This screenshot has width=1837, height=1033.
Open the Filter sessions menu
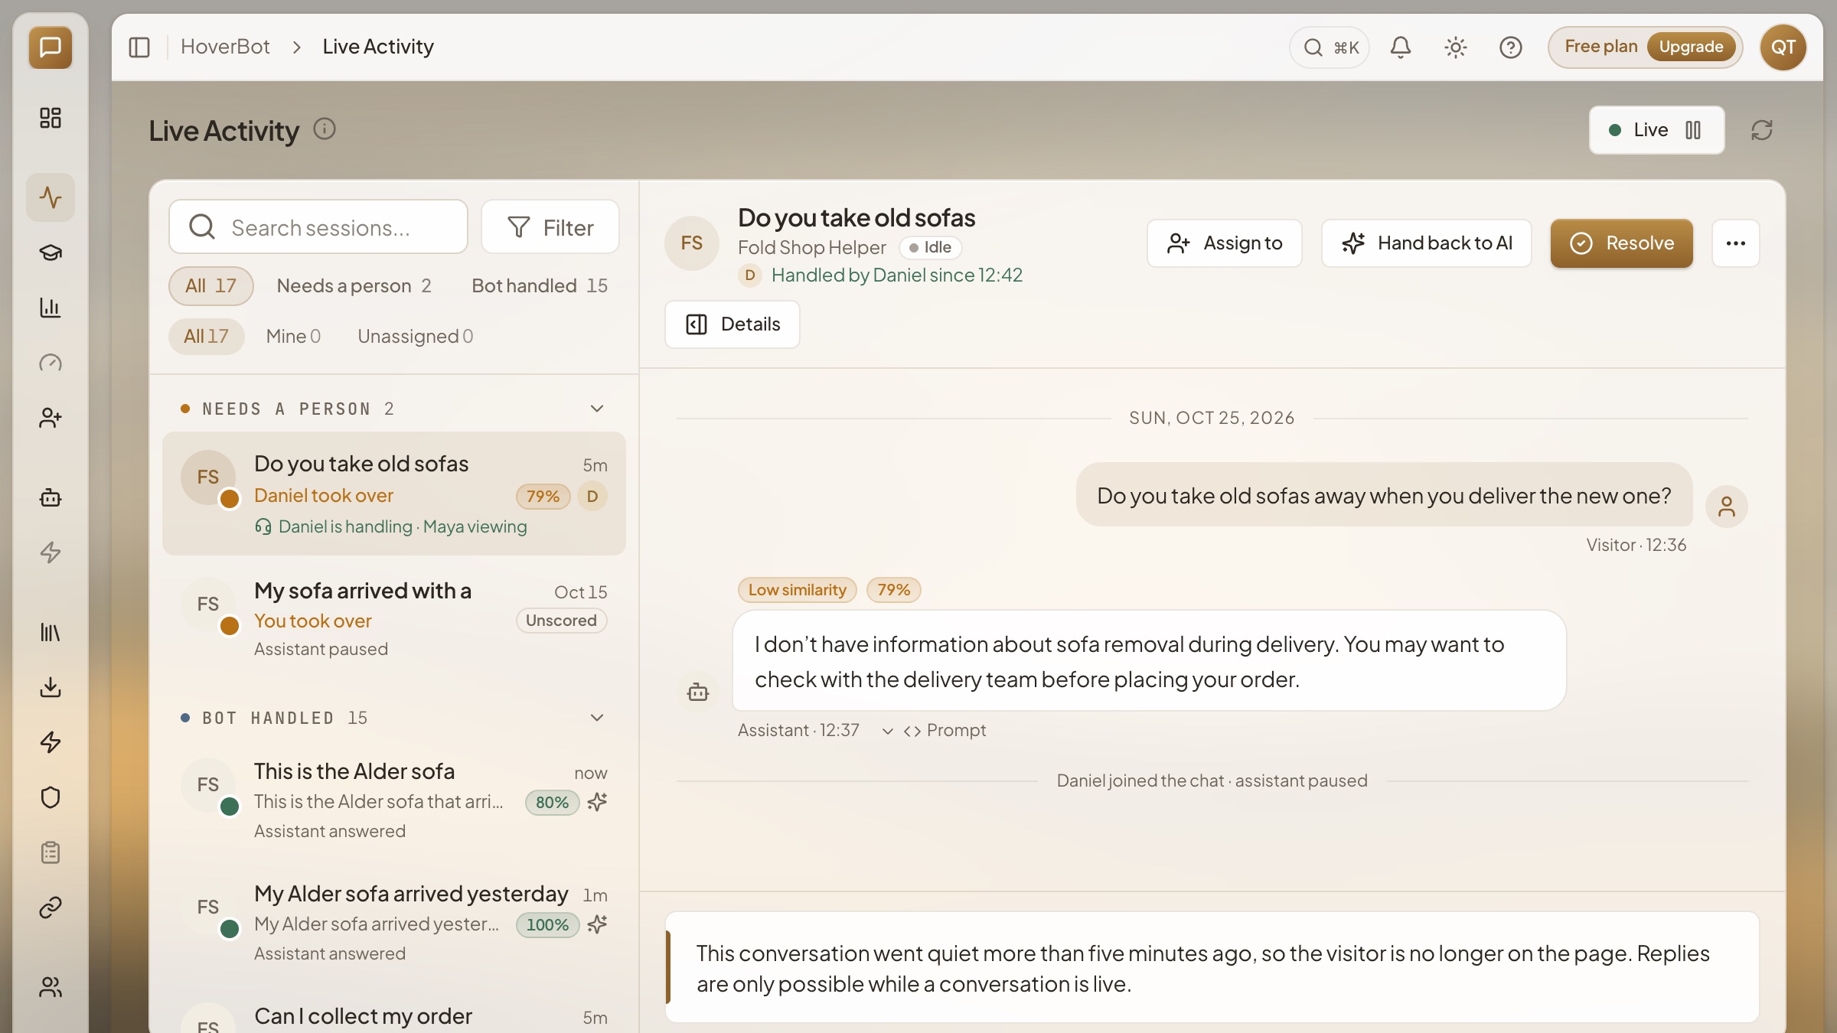[550, 227]
